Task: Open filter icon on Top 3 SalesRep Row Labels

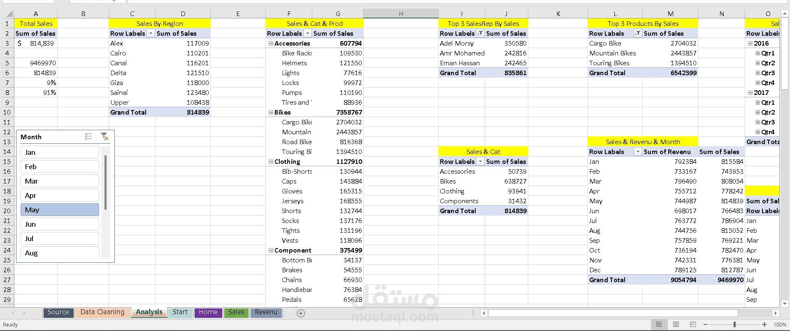Action: [480, 33]
